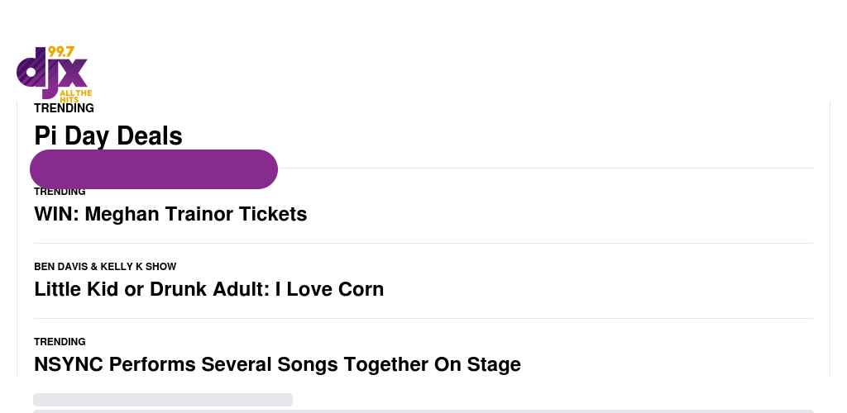Click the purple 'djx' letters in logo

[x=52, y=73]
